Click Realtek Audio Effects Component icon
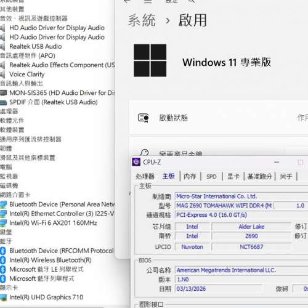This screenshot has width=308, height=308. coord(2,65)
